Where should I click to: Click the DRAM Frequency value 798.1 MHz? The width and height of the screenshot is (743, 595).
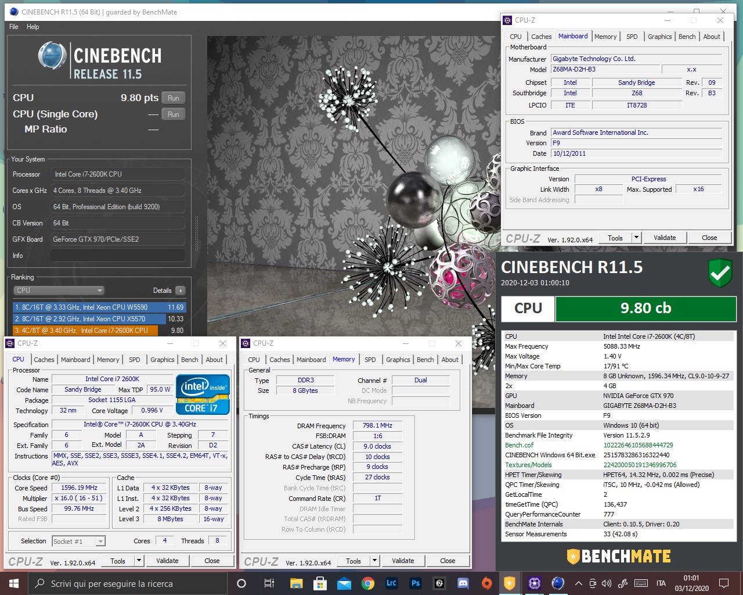(x=377, y=425)
